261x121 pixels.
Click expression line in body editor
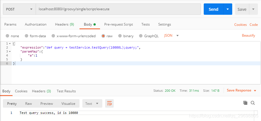coord(80,47)
